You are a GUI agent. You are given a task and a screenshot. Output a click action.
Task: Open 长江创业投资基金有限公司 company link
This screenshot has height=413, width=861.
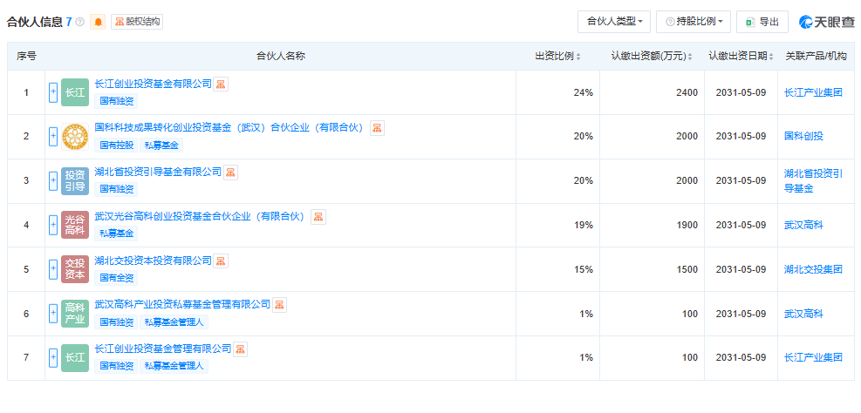[154, 84]
